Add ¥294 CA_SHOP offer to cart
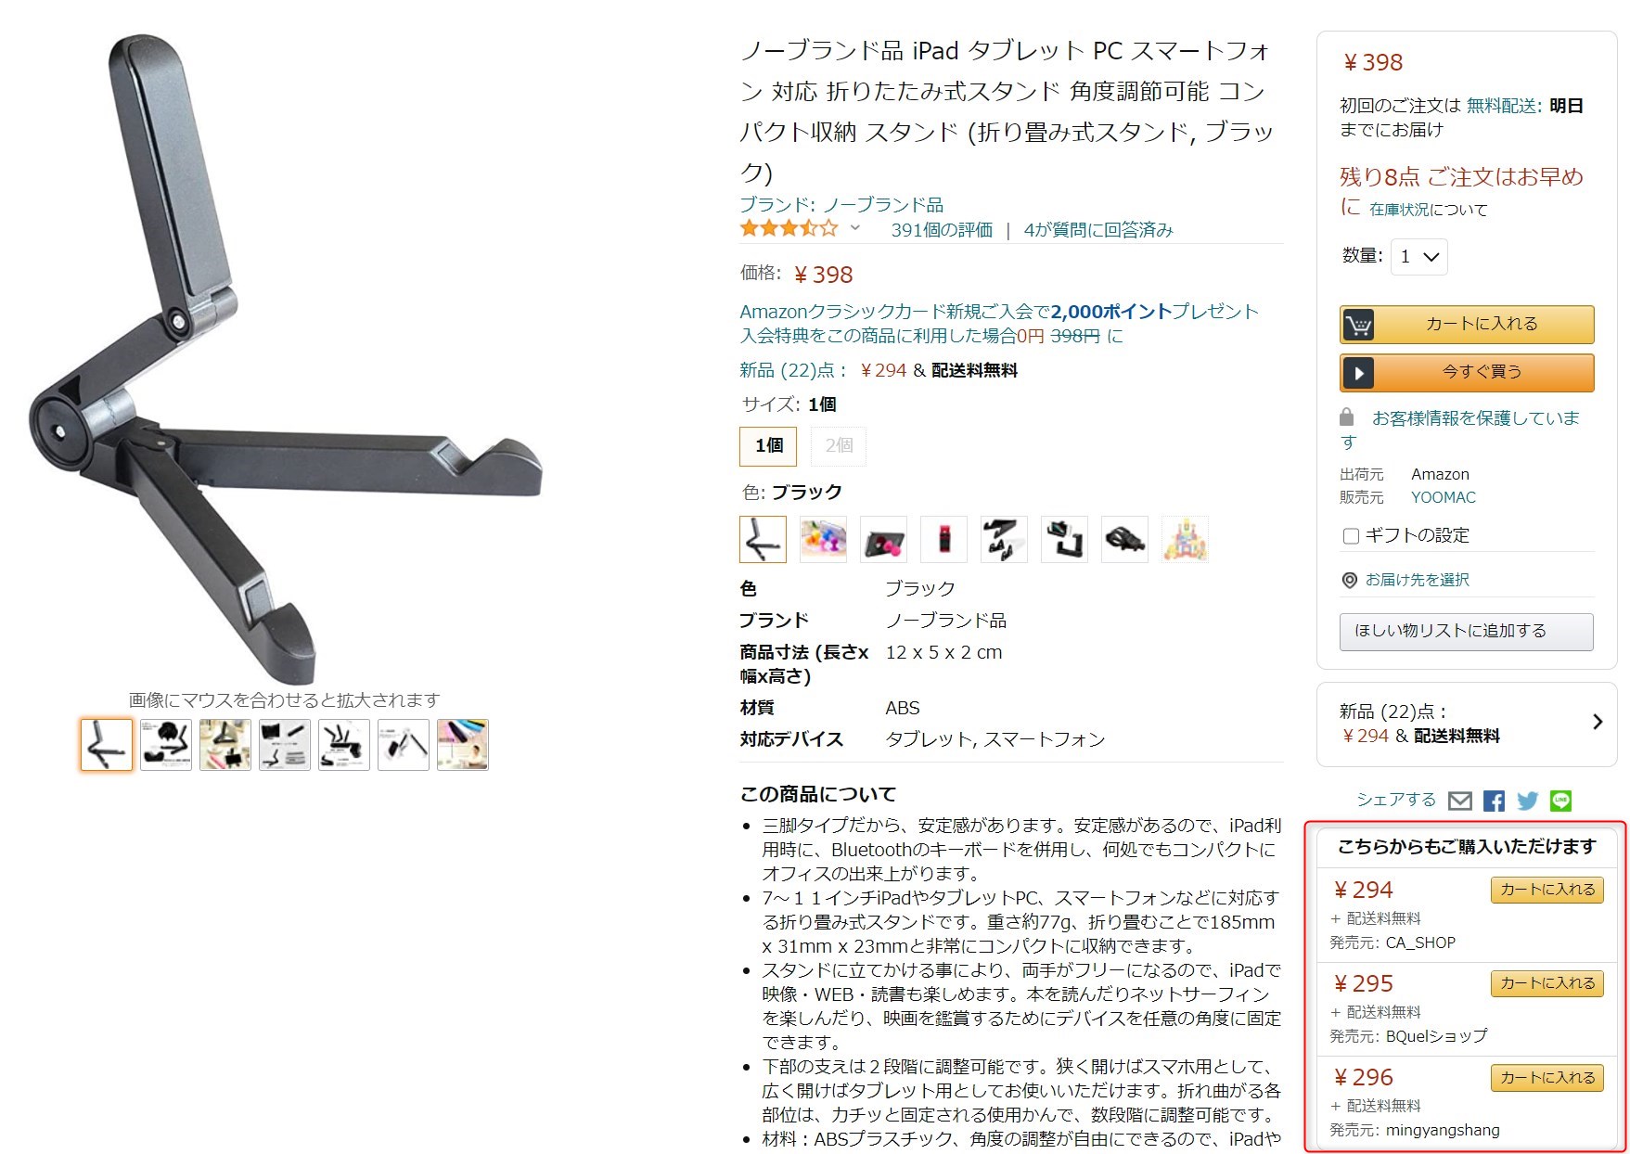Screen dimensions: 1630x1154 1547,890
